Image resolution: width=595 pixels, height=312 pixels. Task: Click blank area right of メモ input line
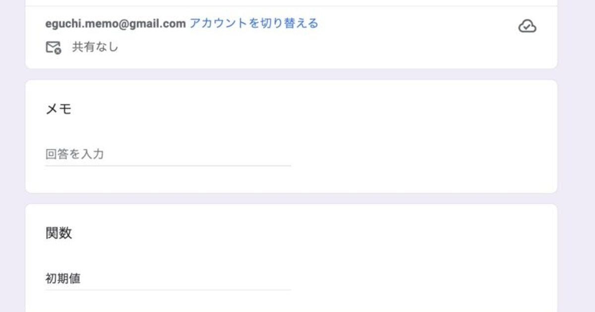point(421,155)
